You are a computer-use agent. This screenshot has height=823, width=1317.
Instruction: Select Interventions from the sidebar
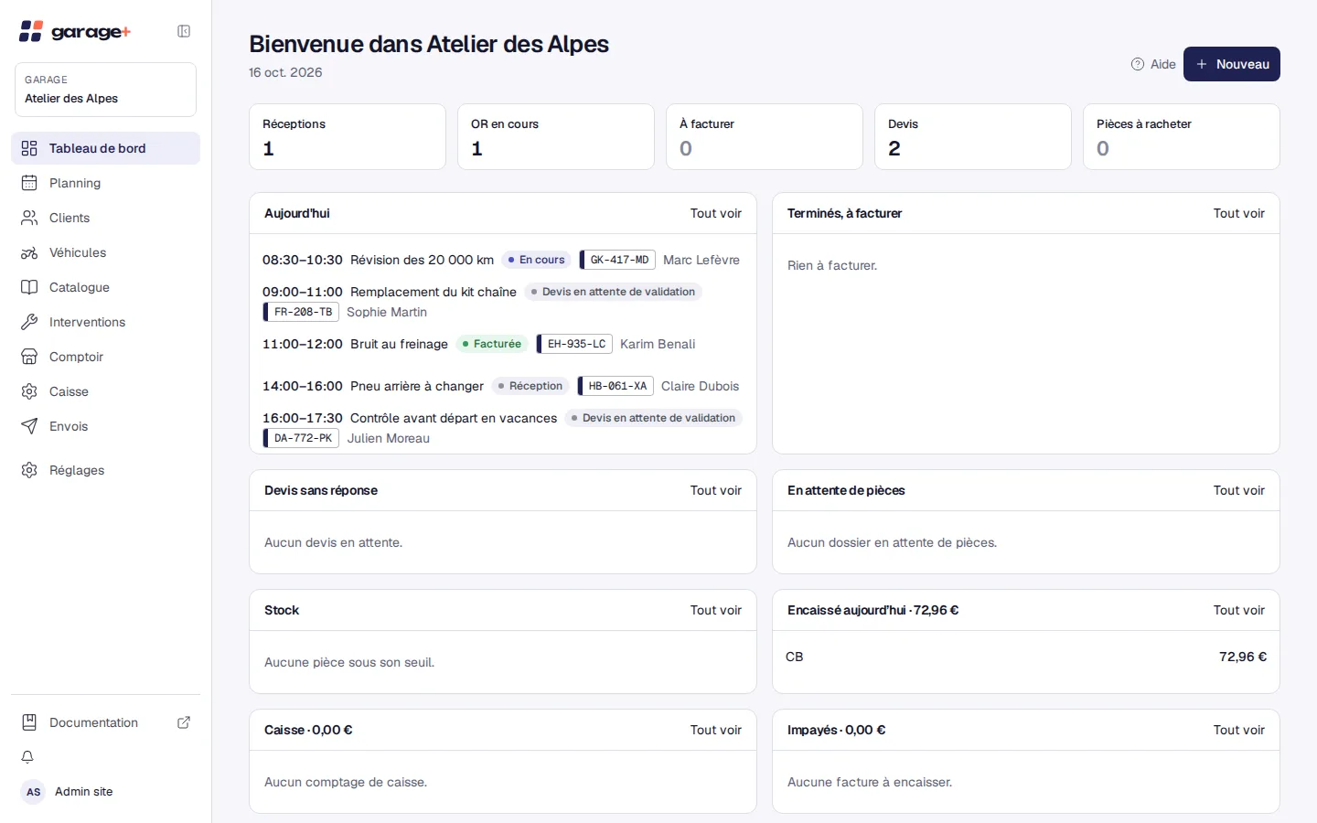click(105, 322)
